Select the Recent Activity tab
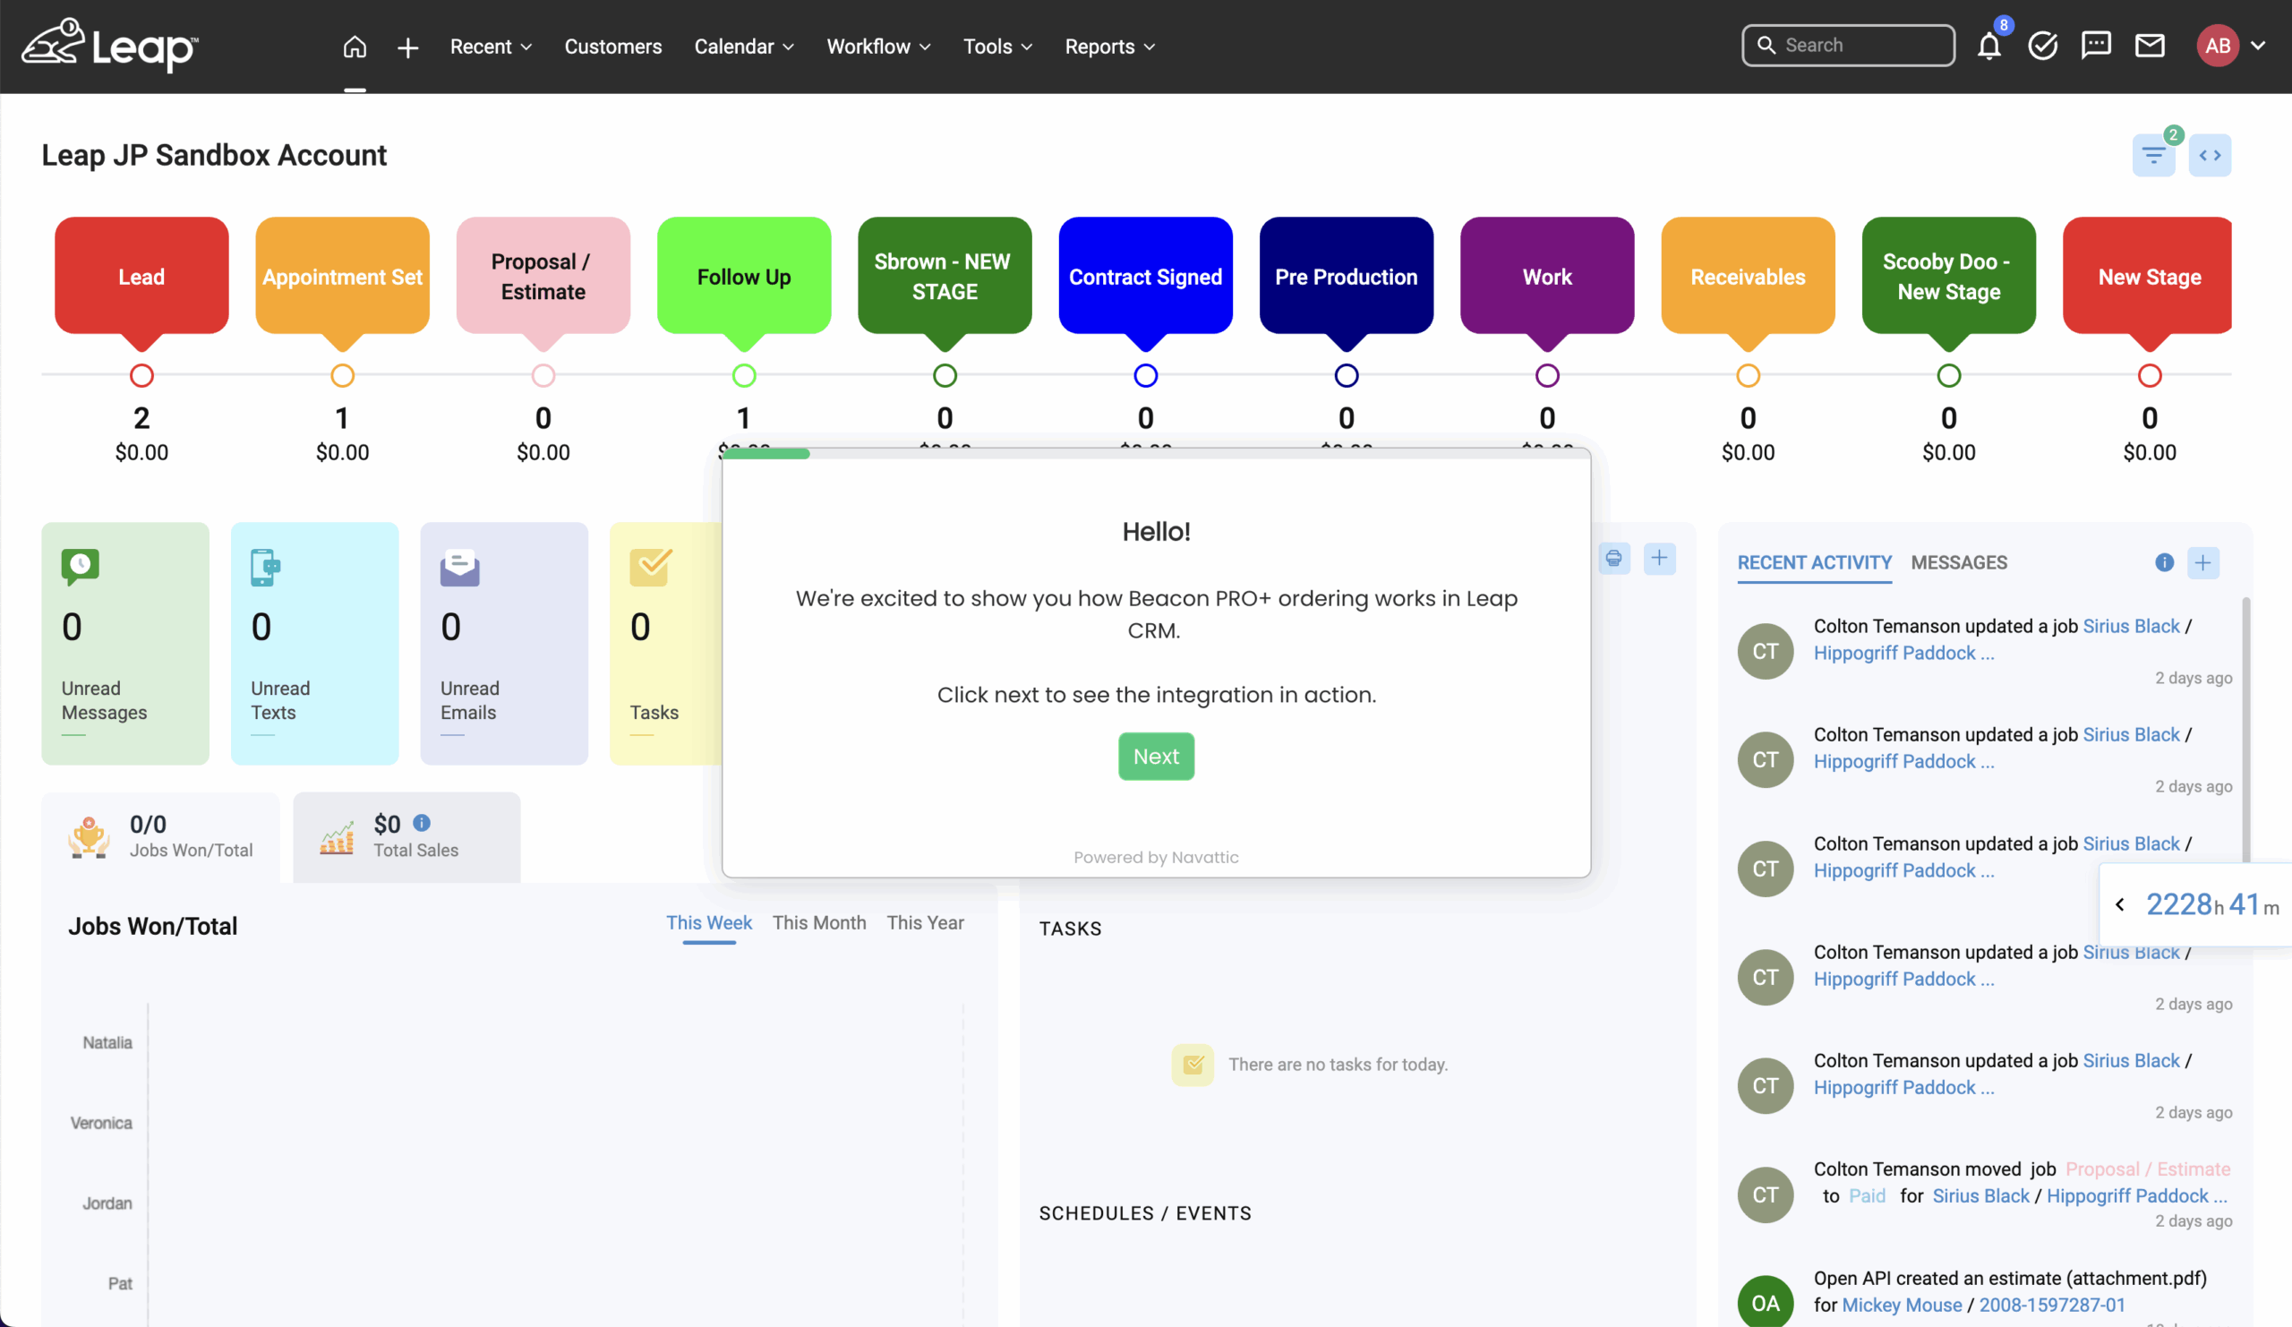This screenshot has width=2292, height=1327. (1814, 562)
